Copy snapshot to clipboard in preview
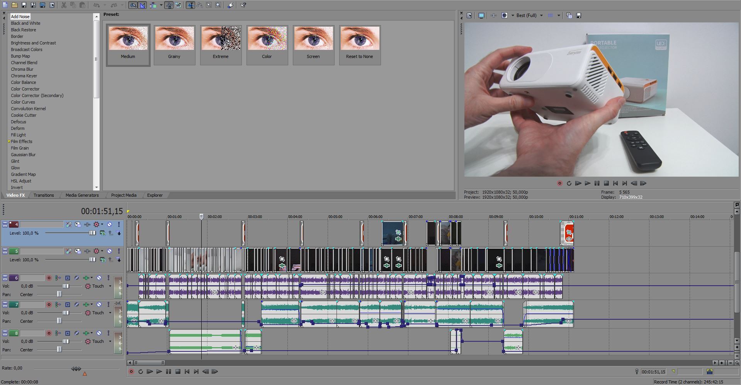 click(x=569, y=15)
